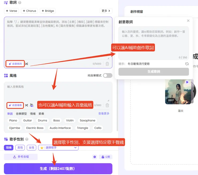Screen dimensions: 198x175
Task: Refresh the lyric prompt suggestion icon
Action: [x=187, y=64]
